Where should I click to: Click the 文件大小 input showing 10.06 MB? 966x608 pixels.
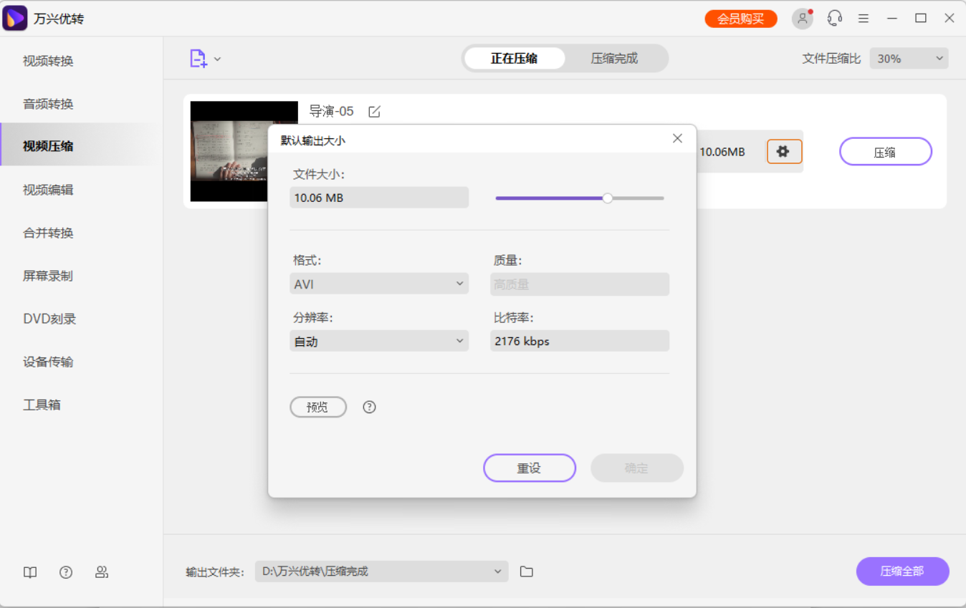378,198
